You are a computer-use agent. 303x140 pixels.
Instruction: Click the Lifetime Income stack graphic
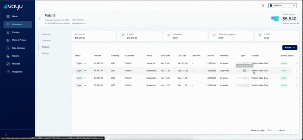click(275, 18)
